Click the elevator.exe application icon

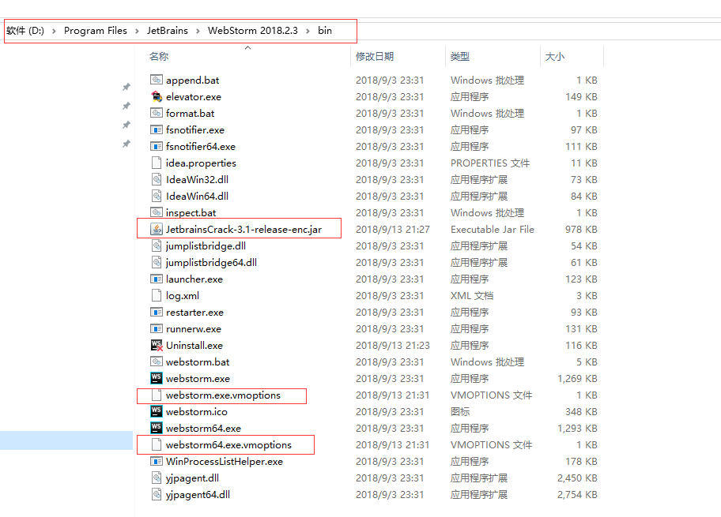click(157, 96)
